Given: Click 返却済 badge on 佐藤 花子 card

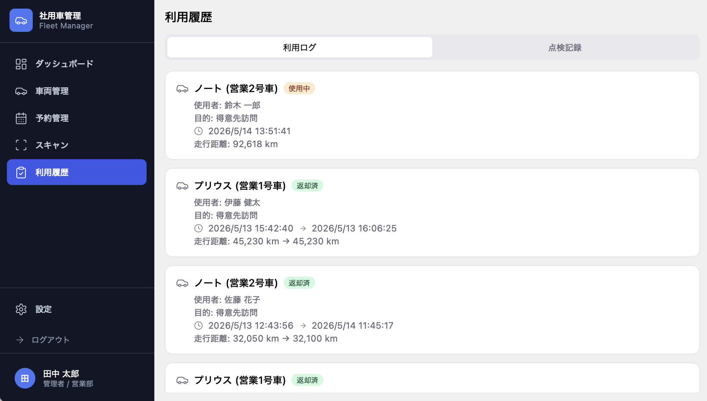Looking at the screenshot, I should pos(299,283).
